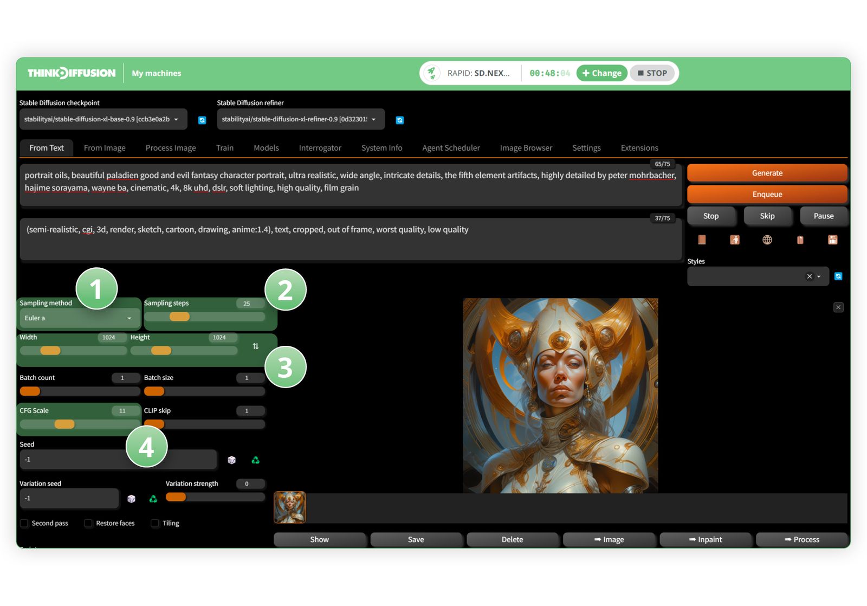Refresh styles using the blue refresh icon
The height and width of the screenshot is (606, 867).
[x=838, y=276]
